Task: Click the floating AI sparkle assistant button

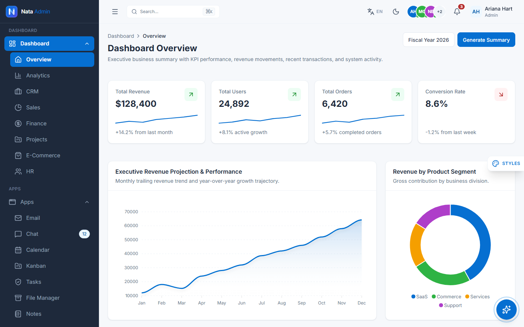Action: (507, 310)
